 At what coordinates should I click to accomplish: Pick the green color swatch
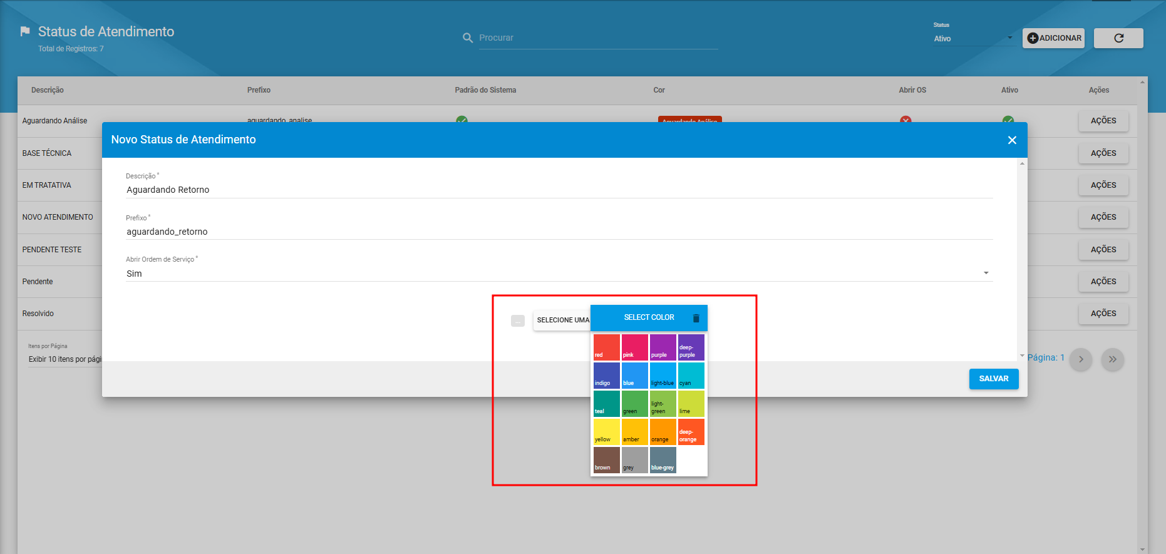pos(635,404)
